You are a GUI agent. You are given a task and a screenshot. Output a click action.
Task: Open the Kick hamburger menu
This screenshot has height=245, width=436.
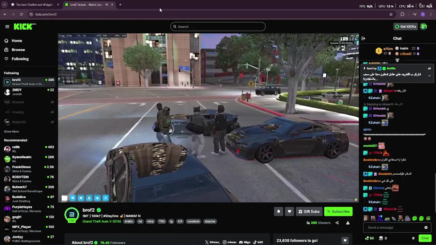[7, 27]
